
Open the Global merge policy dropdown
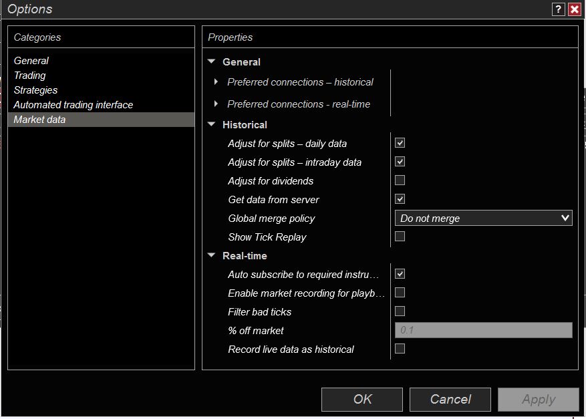[x=484, y=218]
